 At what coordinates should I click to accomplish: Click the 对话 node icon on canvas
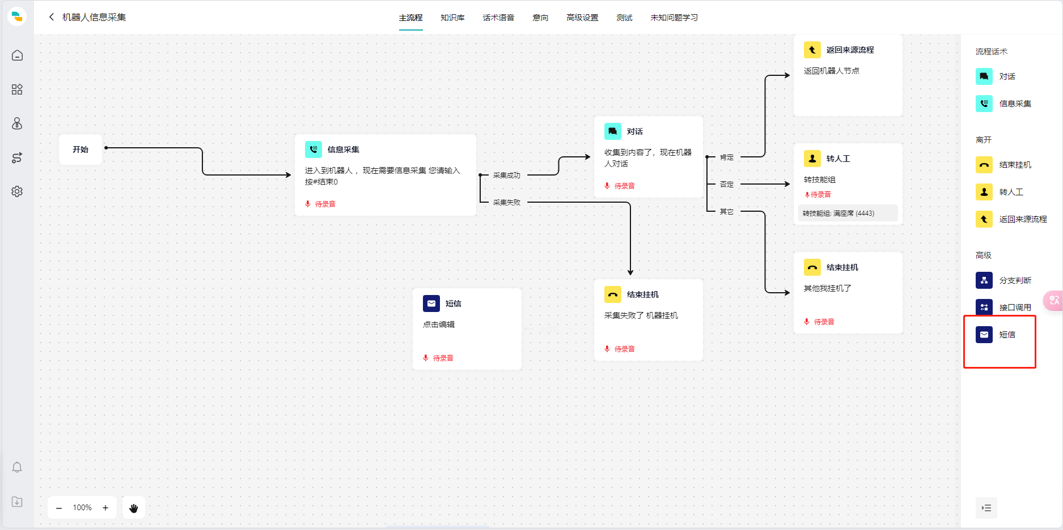[x=613, y=131]
